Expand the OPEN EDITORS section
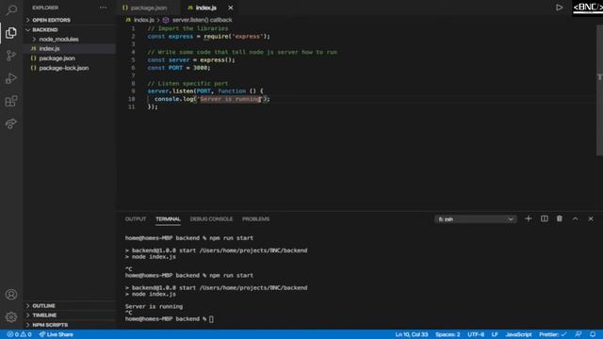Image resolution: width=603 pixels, height=339 pixels. pyautogui.click(x=51, y=20)
